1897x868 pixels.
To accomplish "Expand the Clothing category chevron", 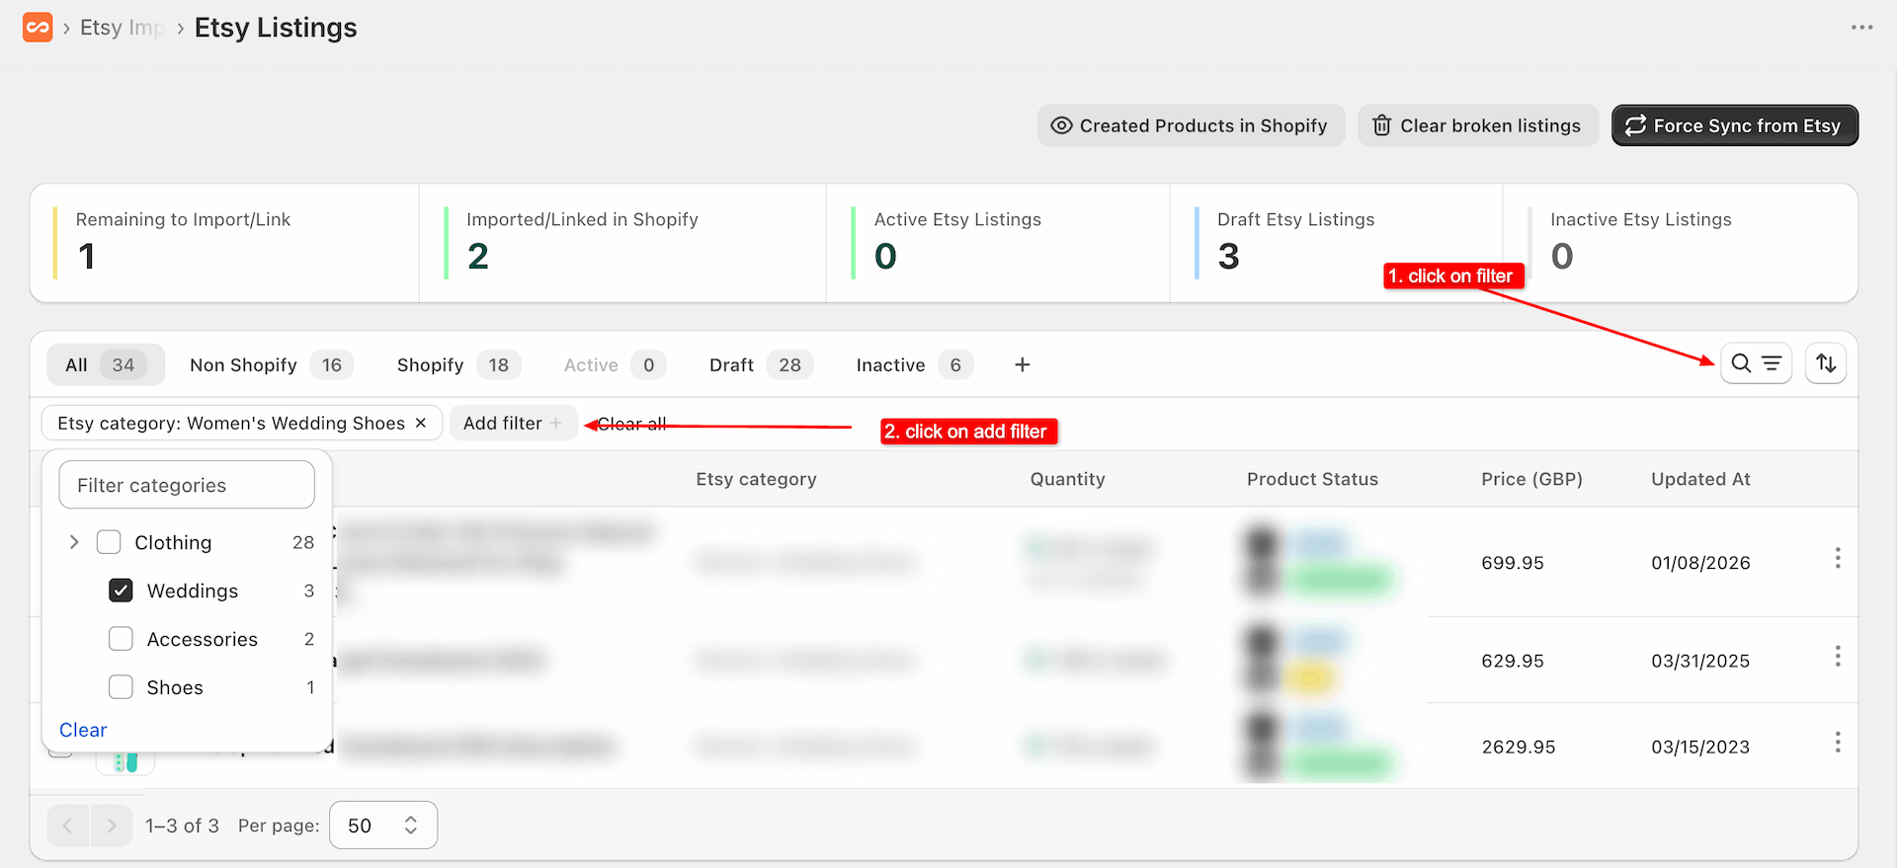I will click(x=74, y=542).
